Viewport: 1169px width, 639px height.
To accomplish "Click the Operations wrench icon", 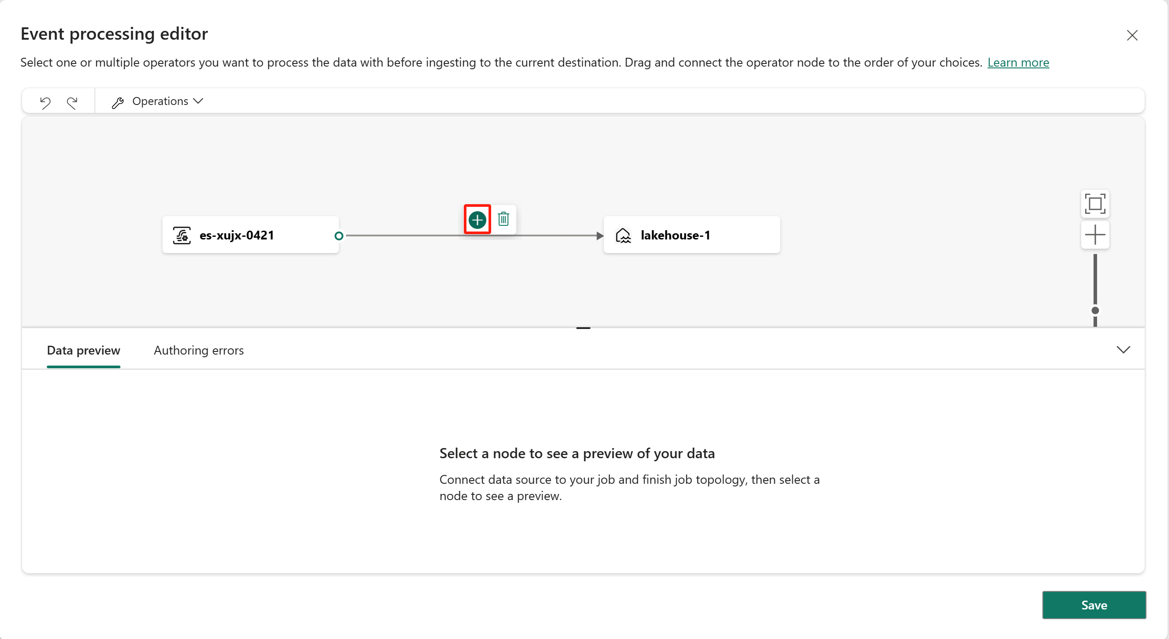I will click(117, 101).
